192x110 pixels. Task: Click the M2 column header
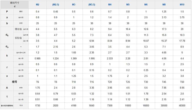37,5
